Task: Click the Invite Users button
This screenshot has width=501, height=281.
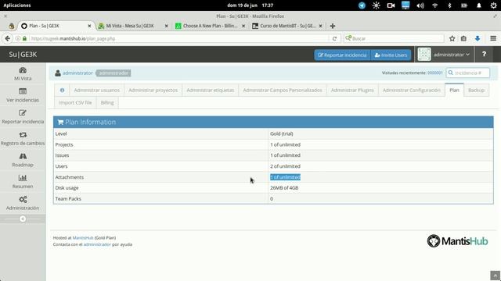Action: 391,55
